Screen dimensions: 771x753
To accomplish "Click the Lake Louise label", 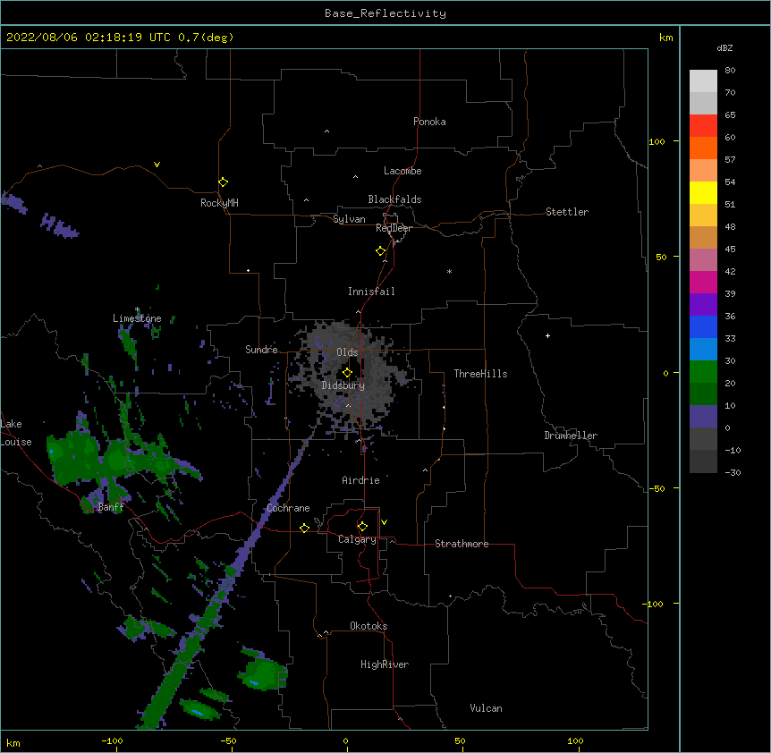I will click(x=16, y=433).
